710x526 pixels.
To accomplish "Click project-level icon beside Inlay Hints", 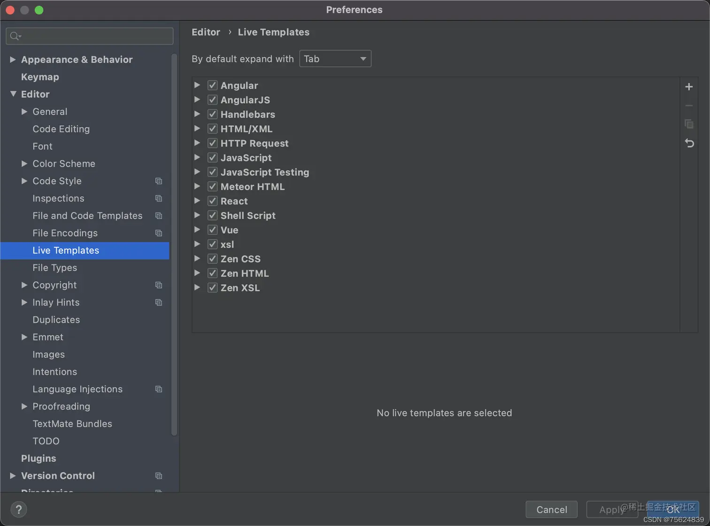I will (x=159, y=303).
